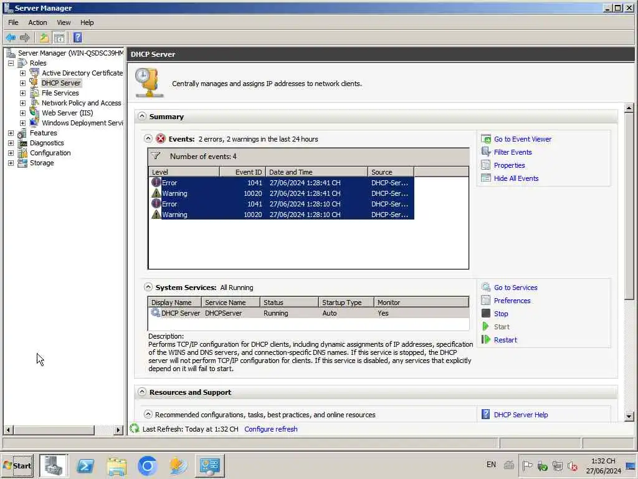Click the EN language indicator
This screenshot has height=479, width=638.
[491, 464]
